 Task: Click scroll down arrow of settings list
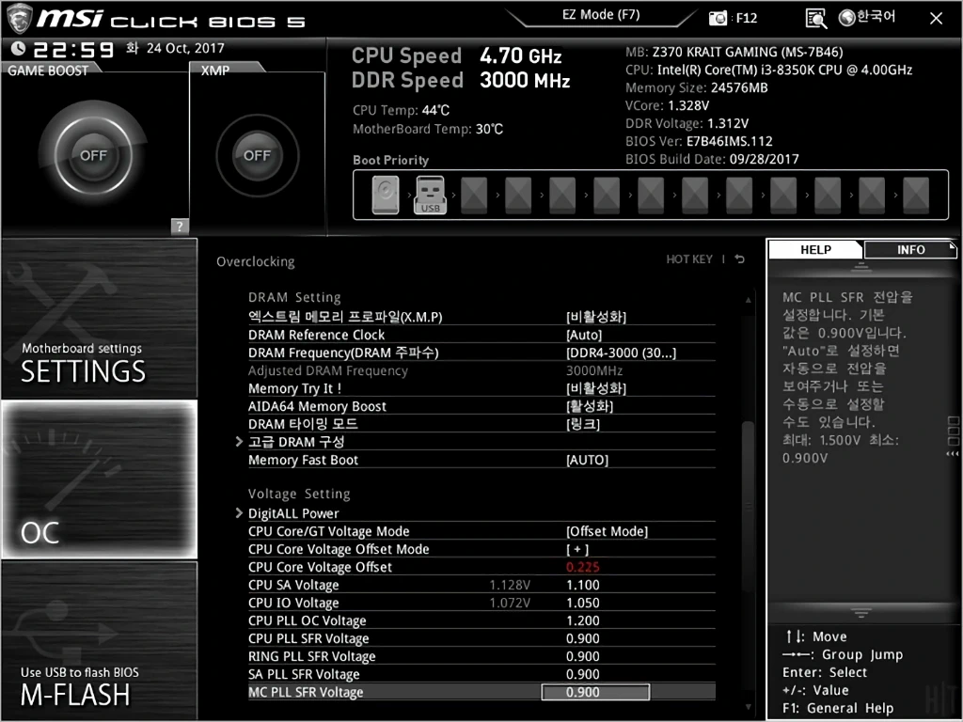click(748, 707)
